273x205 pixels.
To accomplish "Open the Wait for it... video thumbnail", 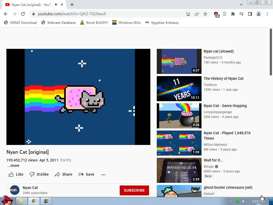I will point(179,170).
